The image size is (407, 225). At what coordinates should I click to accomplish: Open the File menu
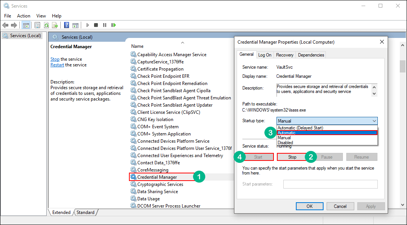tap(8, 16)
